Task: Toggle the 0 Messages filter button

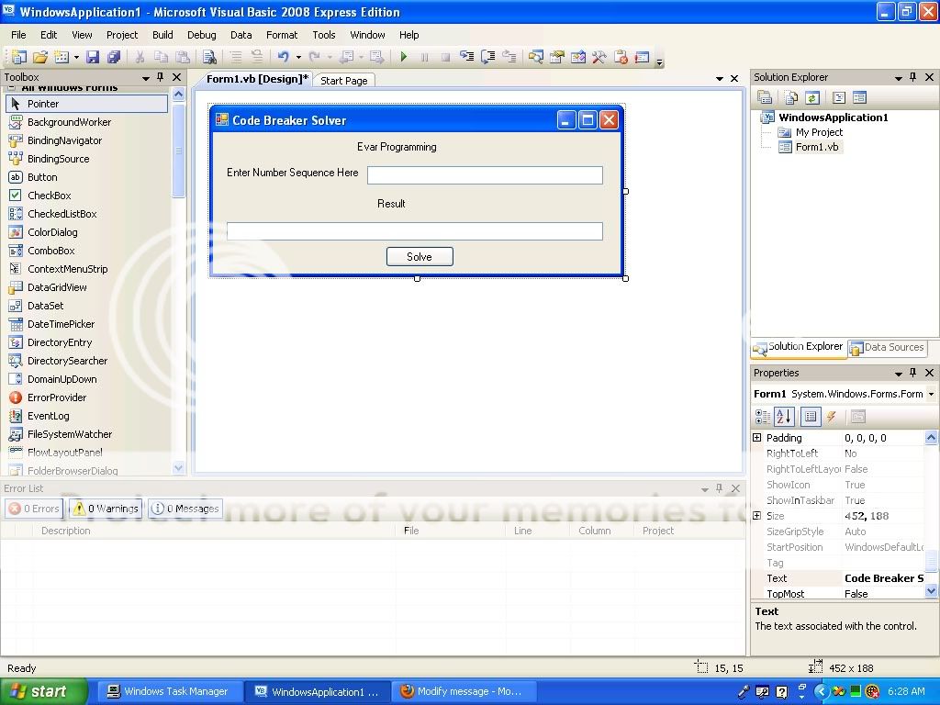Action: pos(185,509)
